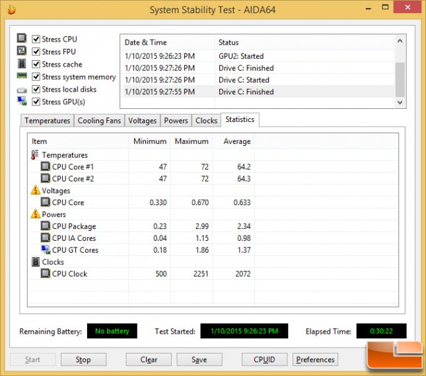The image size is (426, 376).
Task: Click the thermometer icon next to Temperatures
Action: point(35,155)
